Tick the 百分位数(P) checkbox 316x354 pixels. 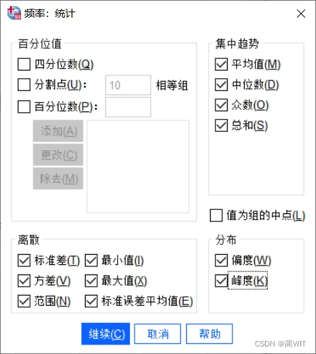(24, 107)
